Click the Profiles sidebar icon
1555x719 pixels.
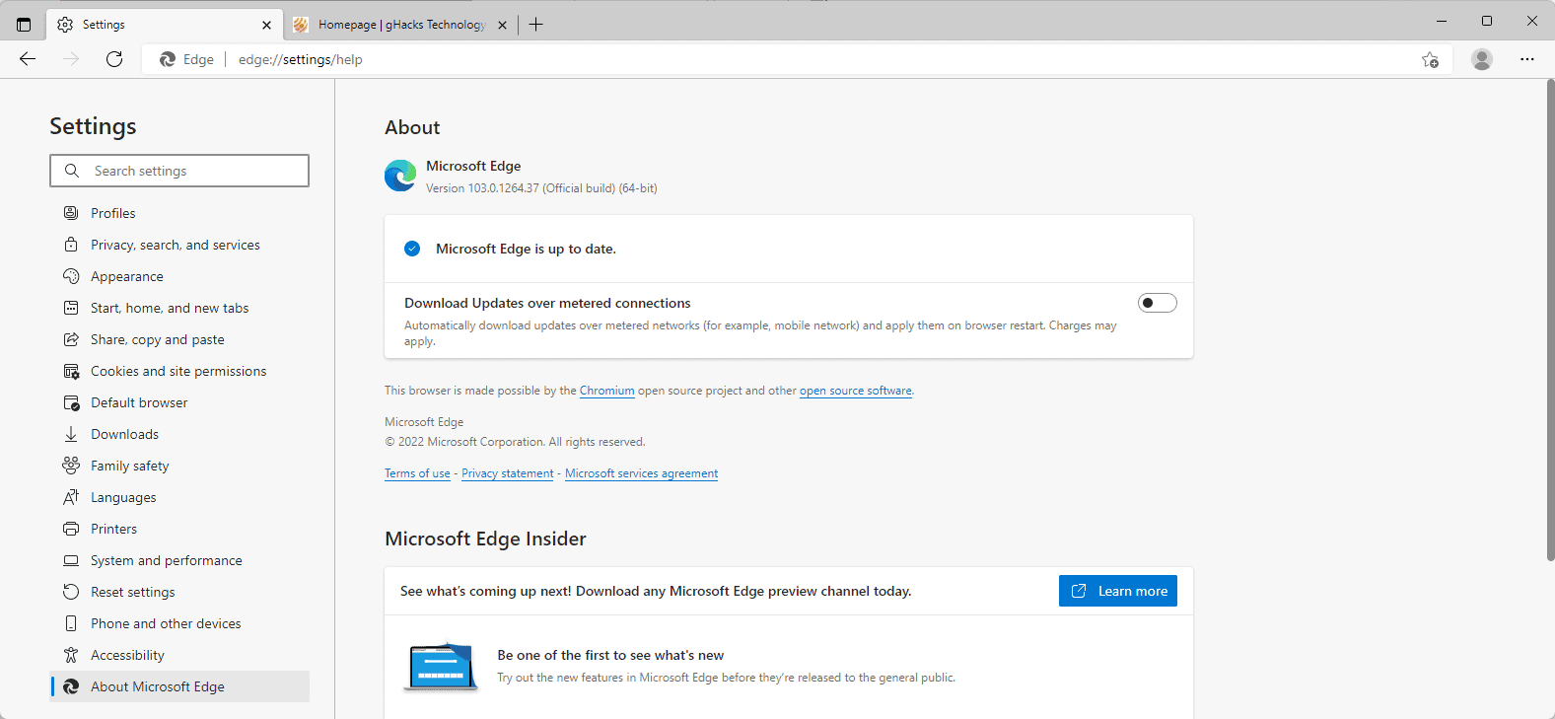[x=71, y=213]
